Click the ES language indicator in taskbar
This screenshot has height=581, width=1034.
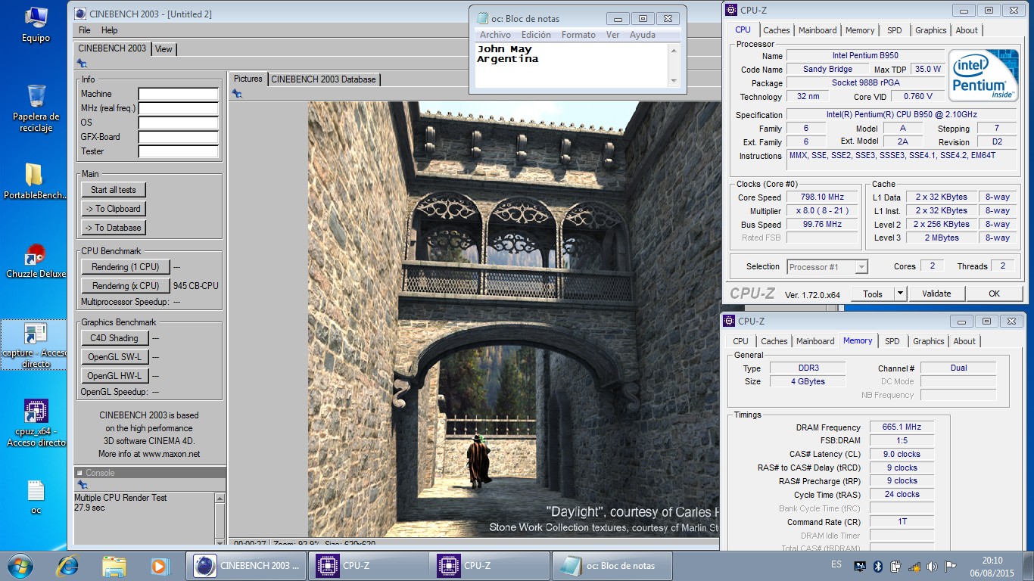point(836,564)
